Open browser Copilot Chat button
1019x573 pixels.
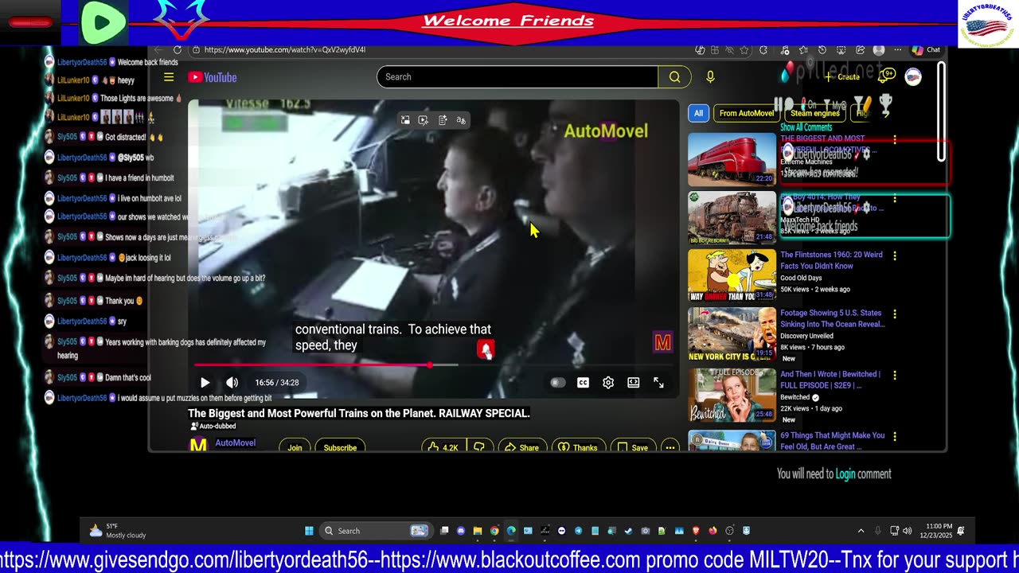[x=926, y=49]
